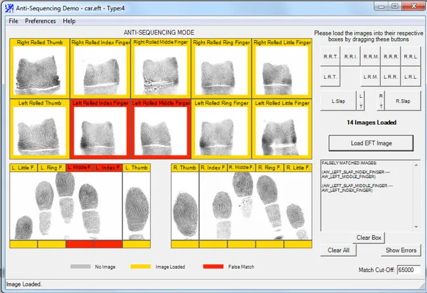Screen dimensions: 427x293
Task: Open the Help menu
Action: click(x=69, y=21)
